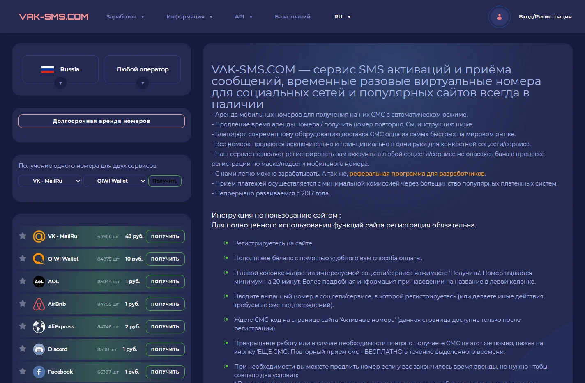Open the Информация dropdown menu

tap(189, 17)
